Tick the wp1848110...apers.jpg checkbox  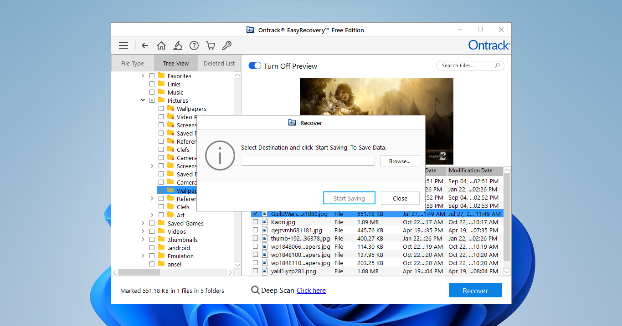click(255, 263)
